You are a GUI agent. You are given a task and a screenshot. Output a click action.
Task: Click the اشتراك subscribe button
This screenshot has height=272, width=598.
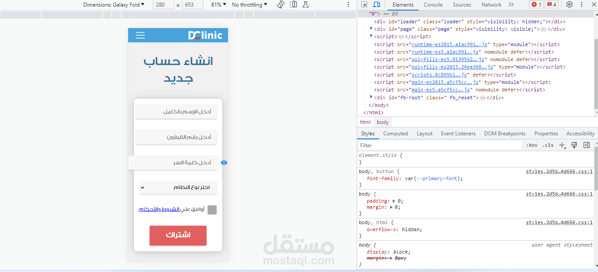[178, 236]
